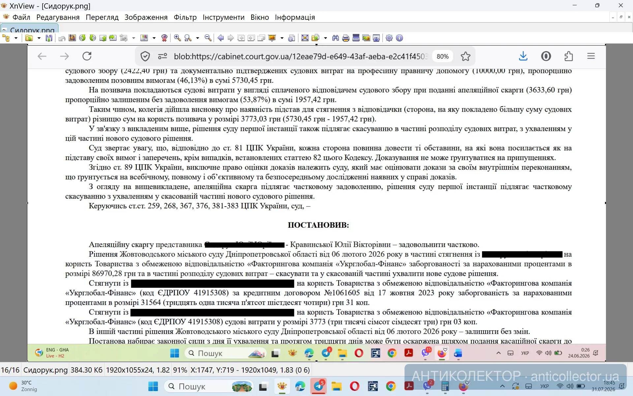
Task: Expand the zoom 1:1 dropdown arrow
Action: pos(198,38)
